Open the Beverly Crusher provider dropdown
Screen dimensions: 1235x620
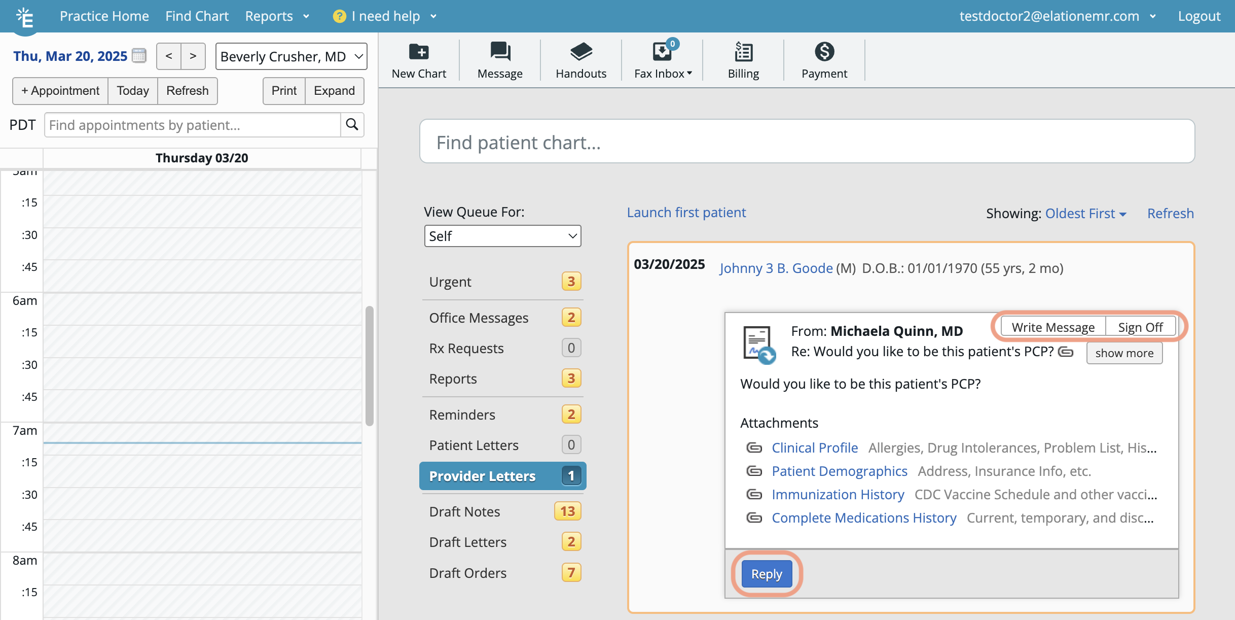point(292,56)
